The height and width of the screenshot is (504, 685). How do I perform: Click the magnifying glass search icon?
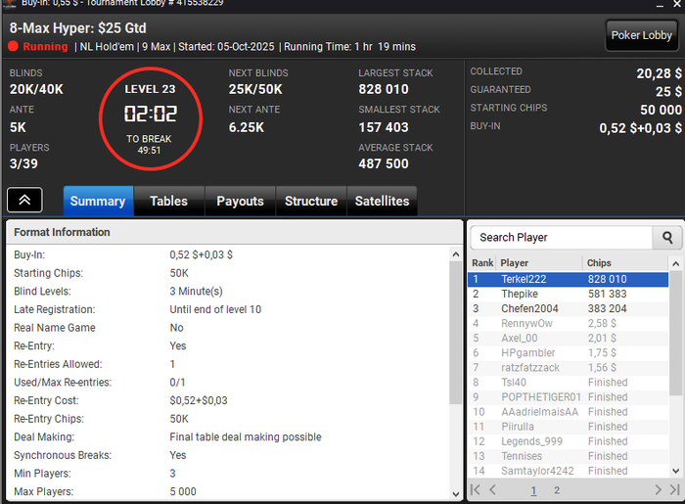[667, 238]
